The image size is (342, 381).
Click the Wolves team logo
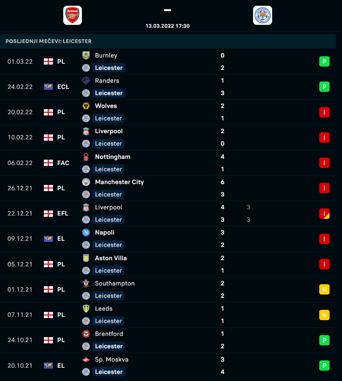click(x=86, y=106)
